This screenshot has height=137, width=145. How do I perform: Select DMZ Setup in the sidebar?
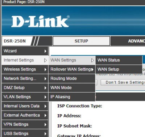[25, 88]
